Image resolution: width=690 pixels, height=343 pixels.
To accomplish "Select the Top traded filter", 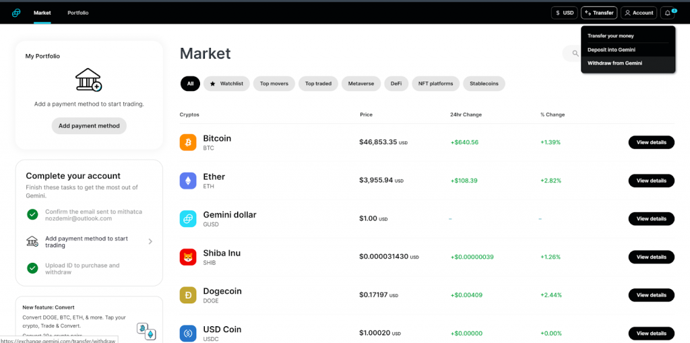I will point(318,83).
